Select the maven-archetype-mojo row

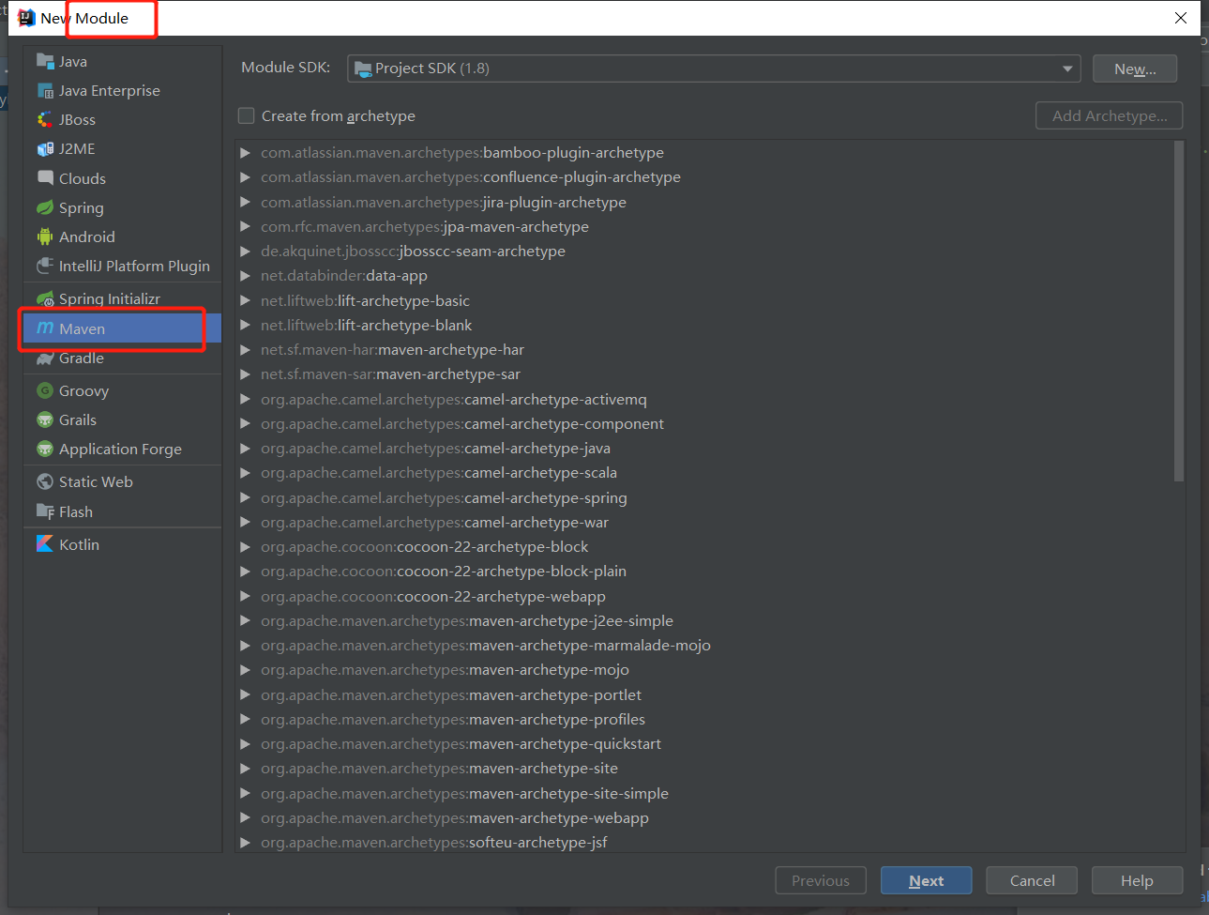pos(704,669)
